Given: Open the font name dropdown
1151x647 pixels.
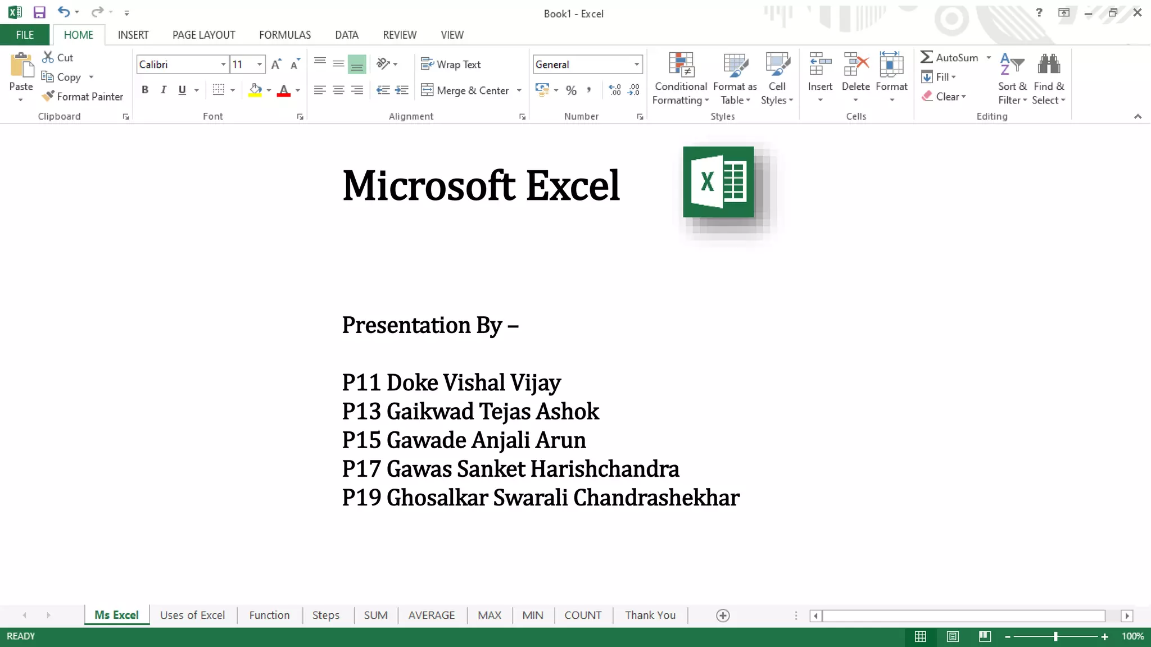Looking at the screenshot, I should pyautogui.click(x=223, y=64).
